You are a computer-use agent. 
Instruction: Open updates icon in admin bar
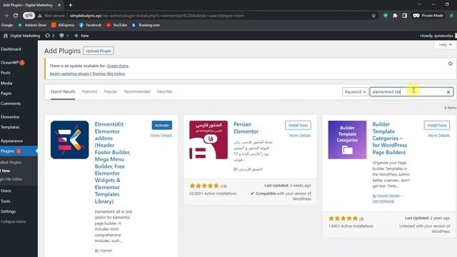click(50, 36)
